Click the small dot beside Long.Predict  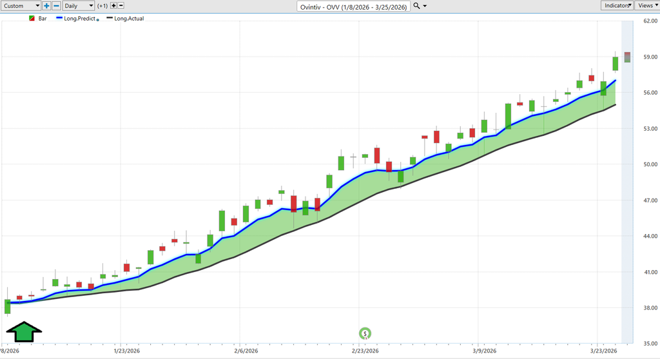coord(98,19)
